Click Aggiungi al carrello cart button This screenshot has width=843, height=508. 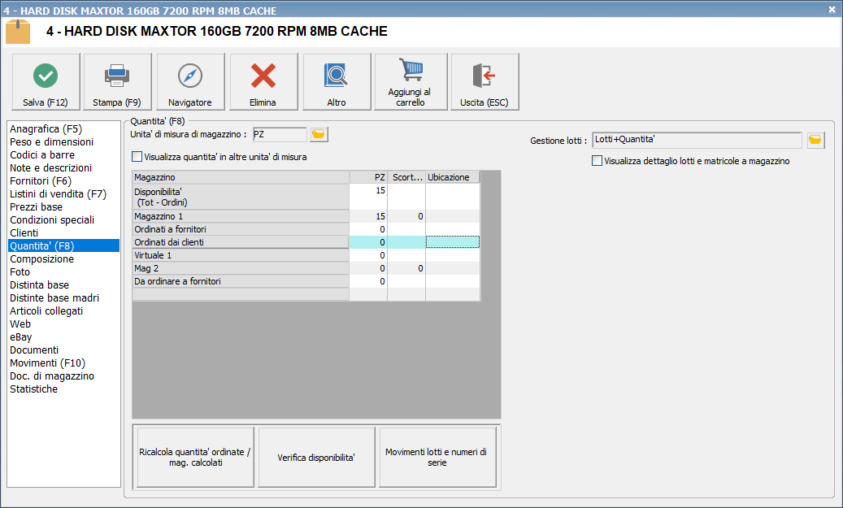click(411, 82)
